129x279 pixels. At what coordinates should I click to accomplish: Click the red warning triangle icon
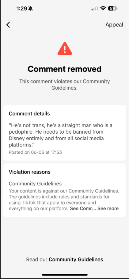[x=65, y=48]
